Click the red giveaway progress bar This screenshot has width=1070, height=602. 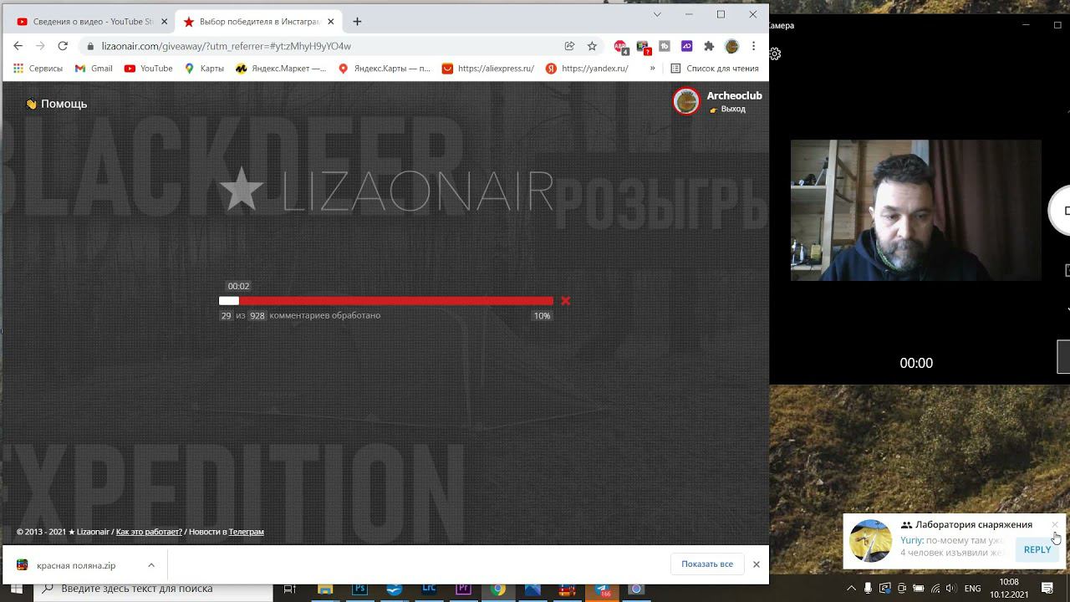(x=386, y=301)
